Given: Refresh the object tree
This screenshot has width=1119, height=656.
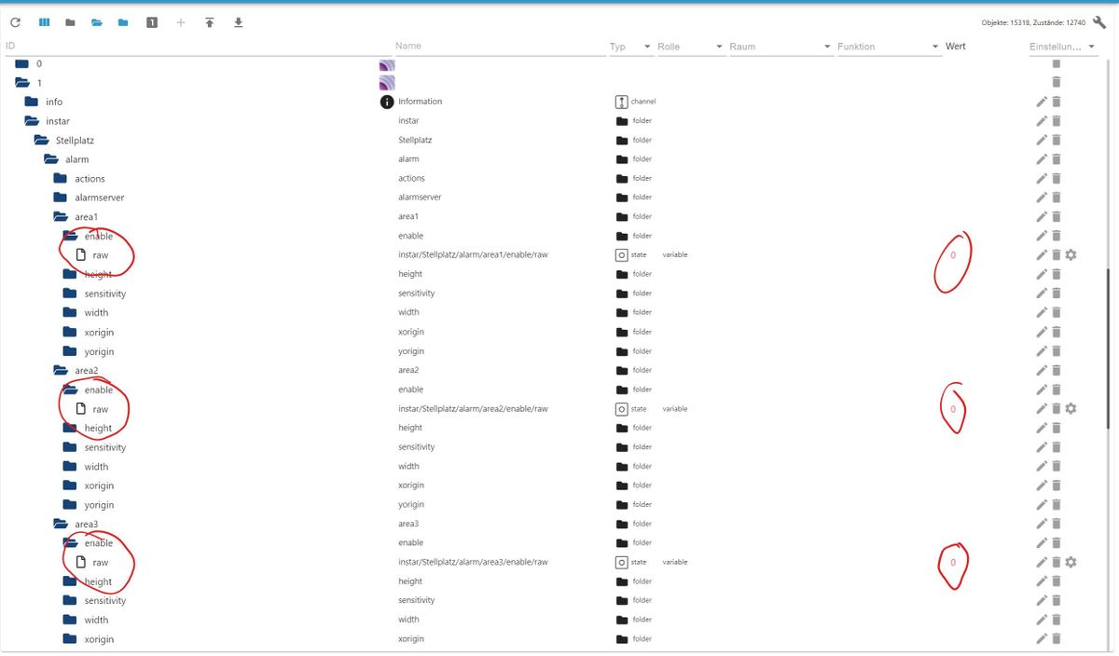Looking at the screenshot, I should click(x=15, y=22).
